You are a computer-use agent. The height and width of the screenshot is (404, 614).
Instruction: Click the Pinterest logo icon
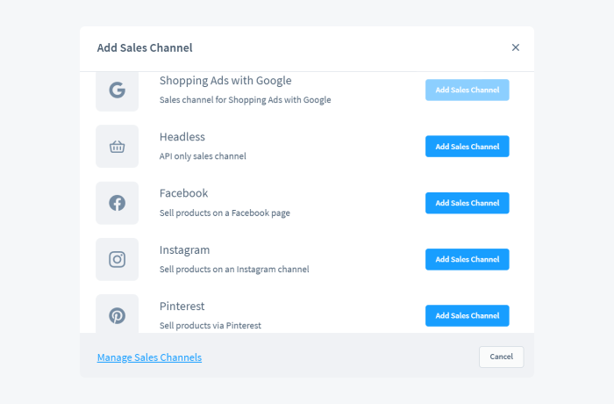(x=117, y=315)
